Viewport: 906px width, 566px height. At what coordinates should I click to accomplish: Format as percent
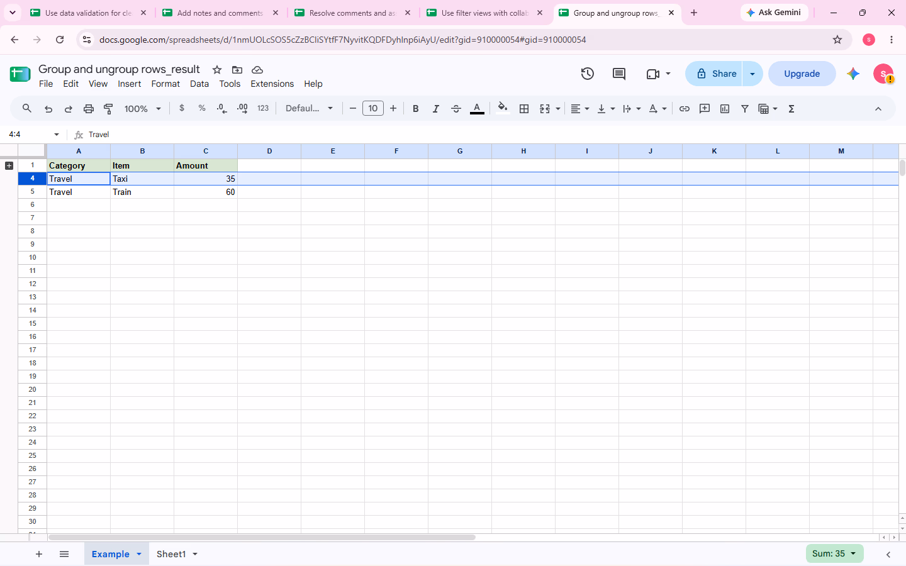(202, 108)
